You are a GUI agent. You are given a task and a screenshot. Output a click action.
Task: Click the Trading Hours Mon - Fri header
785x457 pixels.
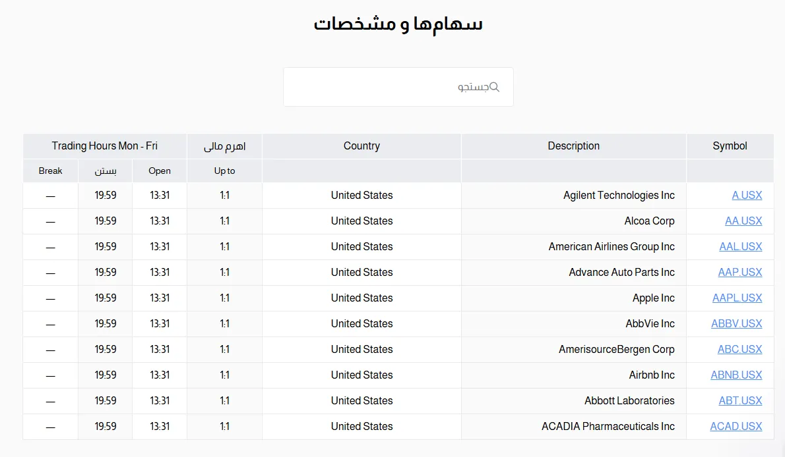tap(105, 146)
